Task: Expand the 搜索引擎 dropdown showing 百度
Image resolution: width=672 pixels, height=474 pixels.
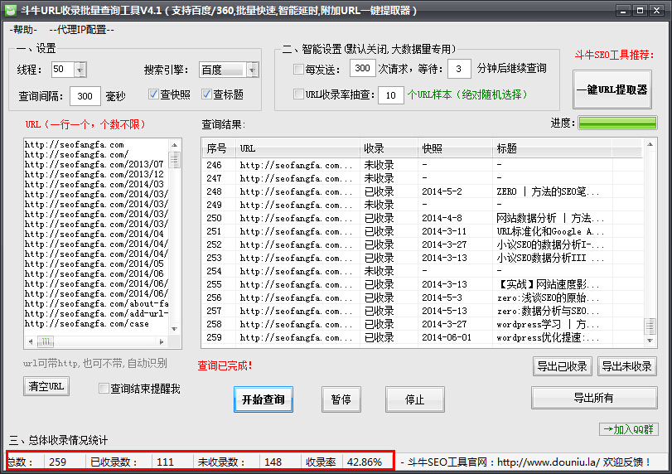Action: point(253,70)
